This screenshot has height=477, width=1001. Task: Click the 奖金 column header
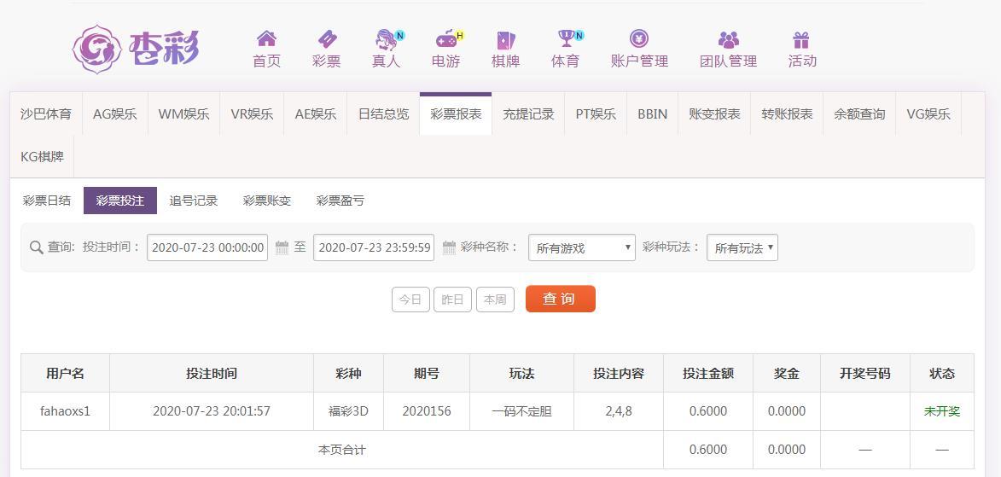787,374
